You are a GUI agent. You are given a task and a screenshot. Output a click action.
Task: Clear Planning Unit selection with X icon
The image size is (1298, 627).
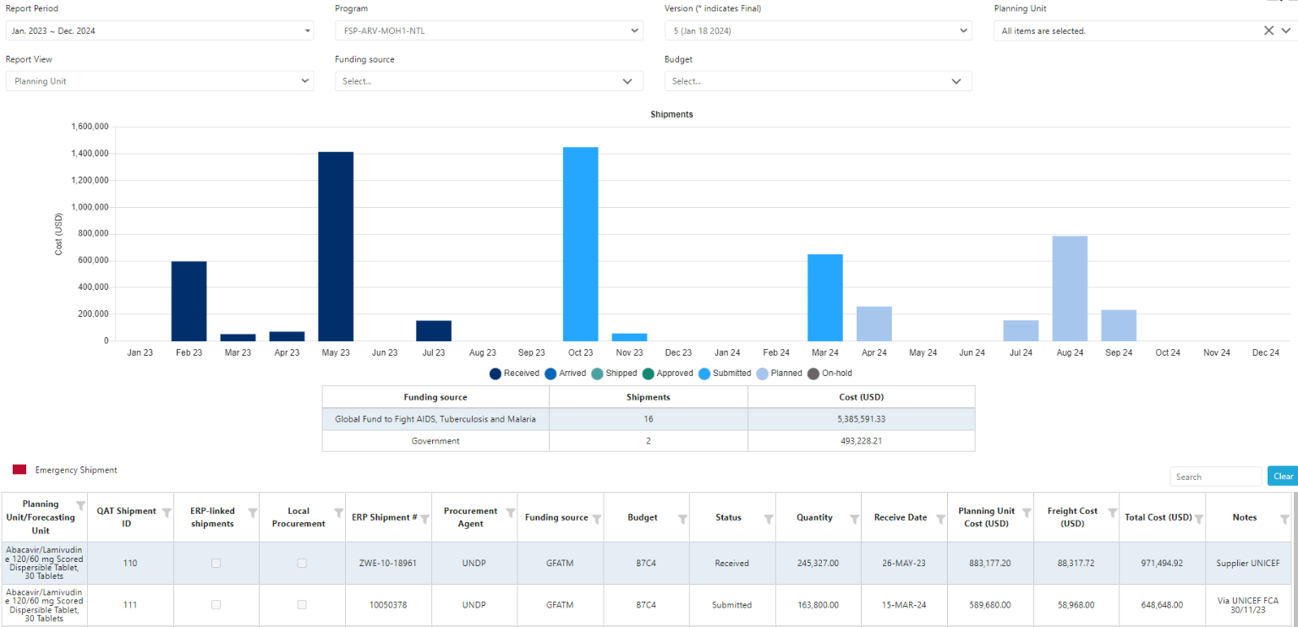point(1268,30)
